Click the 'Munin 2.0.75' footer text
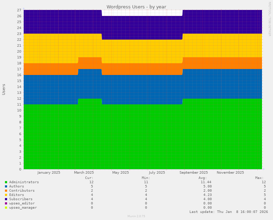This screenshot has height=220, width=273. 136,216
